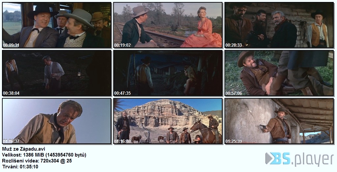337x172 pixels.
Task: Click the Trvání duration text
Action: click(x=20, y=167)
